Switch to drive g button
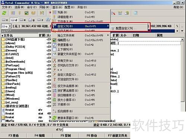This screenshot has height=139, width=186. tap(31, 20)
